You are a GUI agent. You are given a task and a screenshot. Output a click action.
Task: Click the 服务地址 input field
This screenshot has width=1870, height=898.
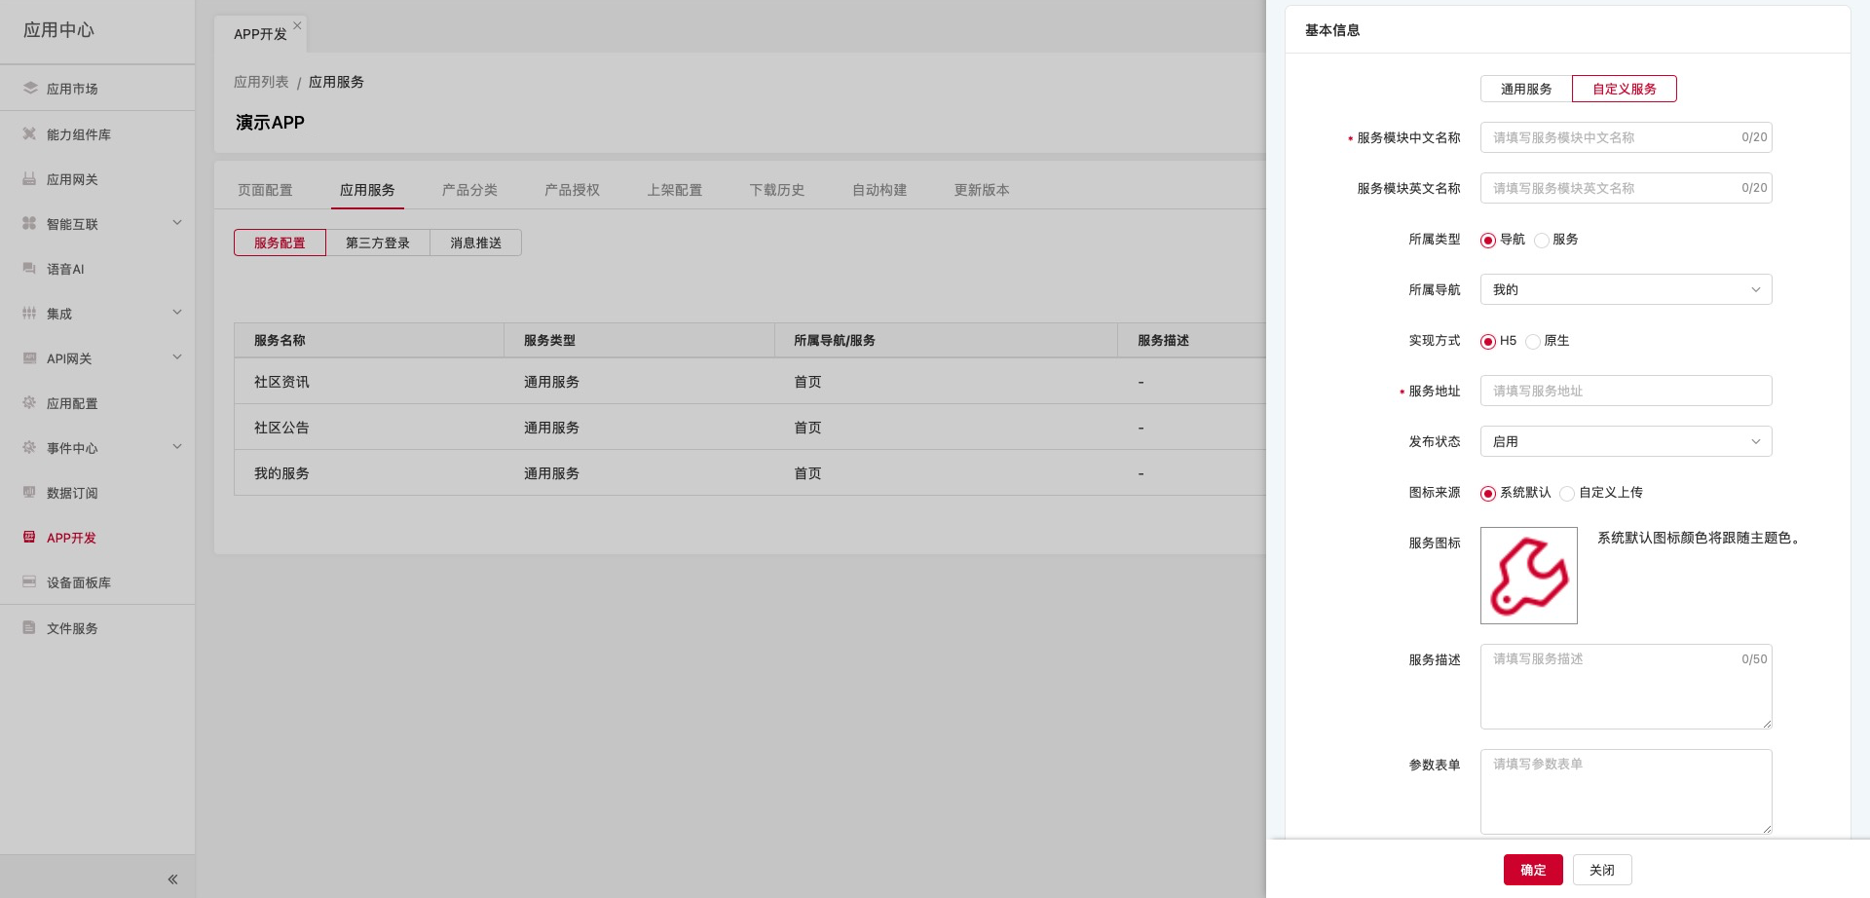(1625, 391)
